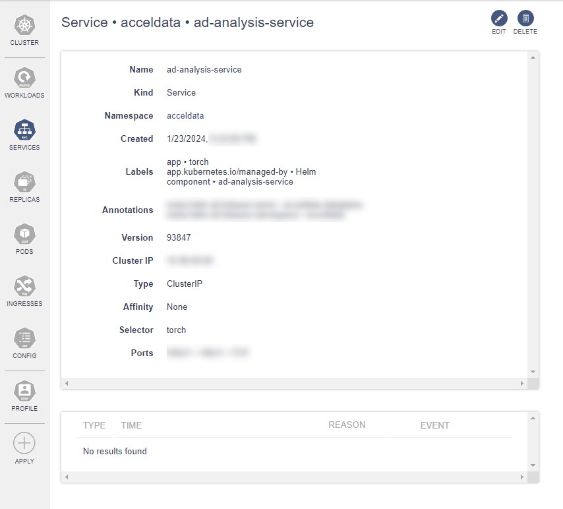Click details panel right scroll arrow
The height and width of the screenshot is (509, 563).
point(521,383)
